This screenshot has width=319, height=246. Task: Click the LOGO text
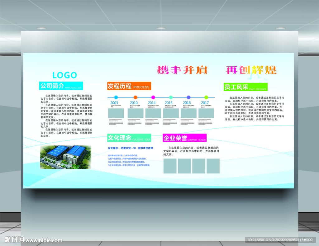click(x=65, y=75)
